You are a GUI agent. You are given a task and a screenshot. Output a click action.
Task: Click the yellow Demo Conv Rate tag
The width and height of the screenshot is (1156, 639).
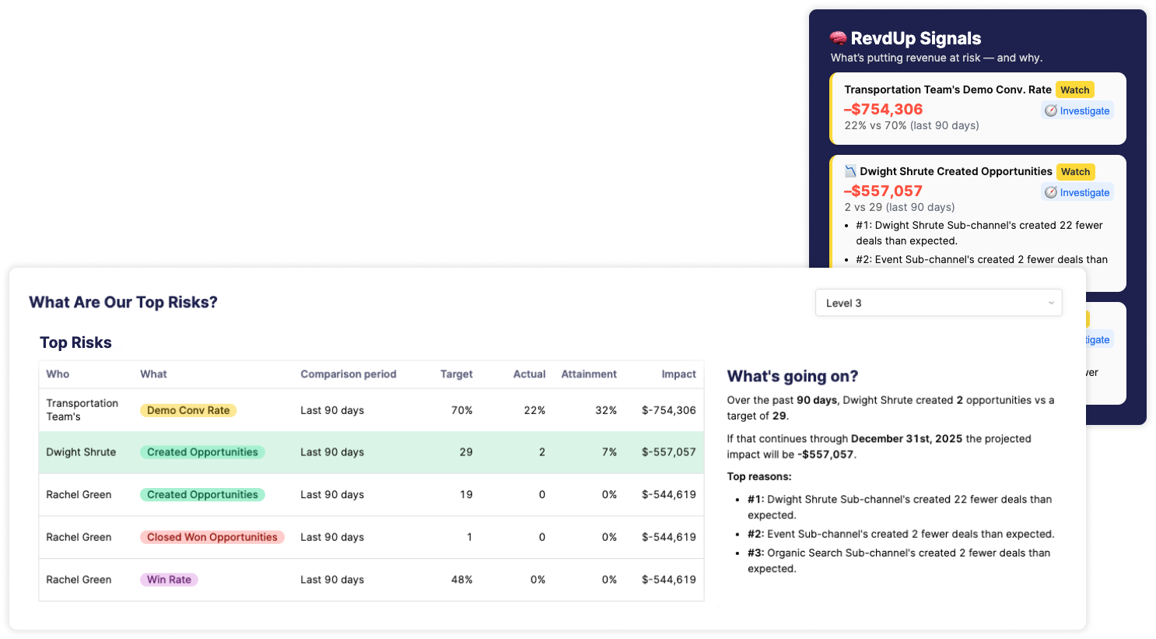(x=188, y=410)
